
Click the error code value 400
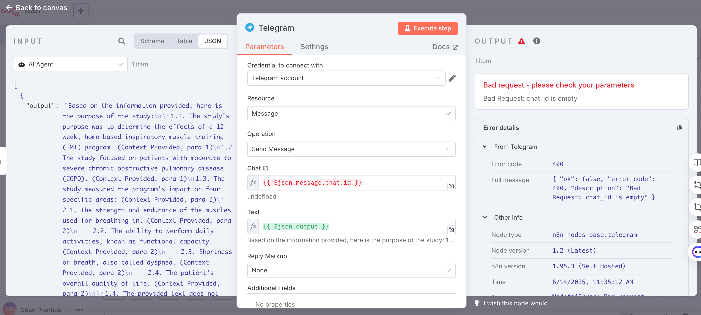pos(558,164)
